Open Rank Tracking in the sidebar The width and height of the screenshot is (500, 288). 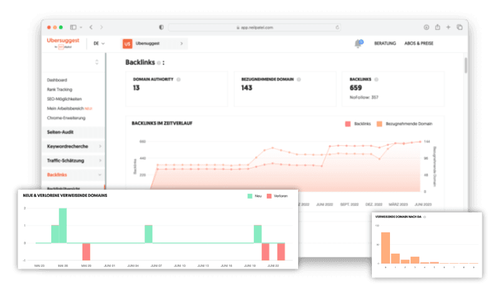click(x=59, y=89)
